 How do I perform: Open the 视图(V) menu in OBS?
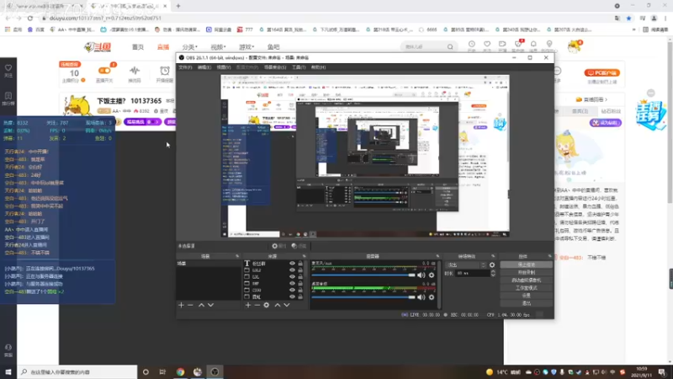[224, 67]
